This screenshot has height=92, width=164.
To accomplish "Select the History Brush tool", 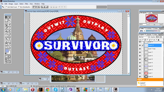I will [9, 31].
